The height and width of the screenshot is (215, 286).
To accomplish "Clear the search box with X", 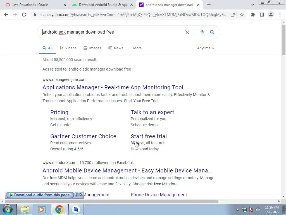I will tap(187, 32).
